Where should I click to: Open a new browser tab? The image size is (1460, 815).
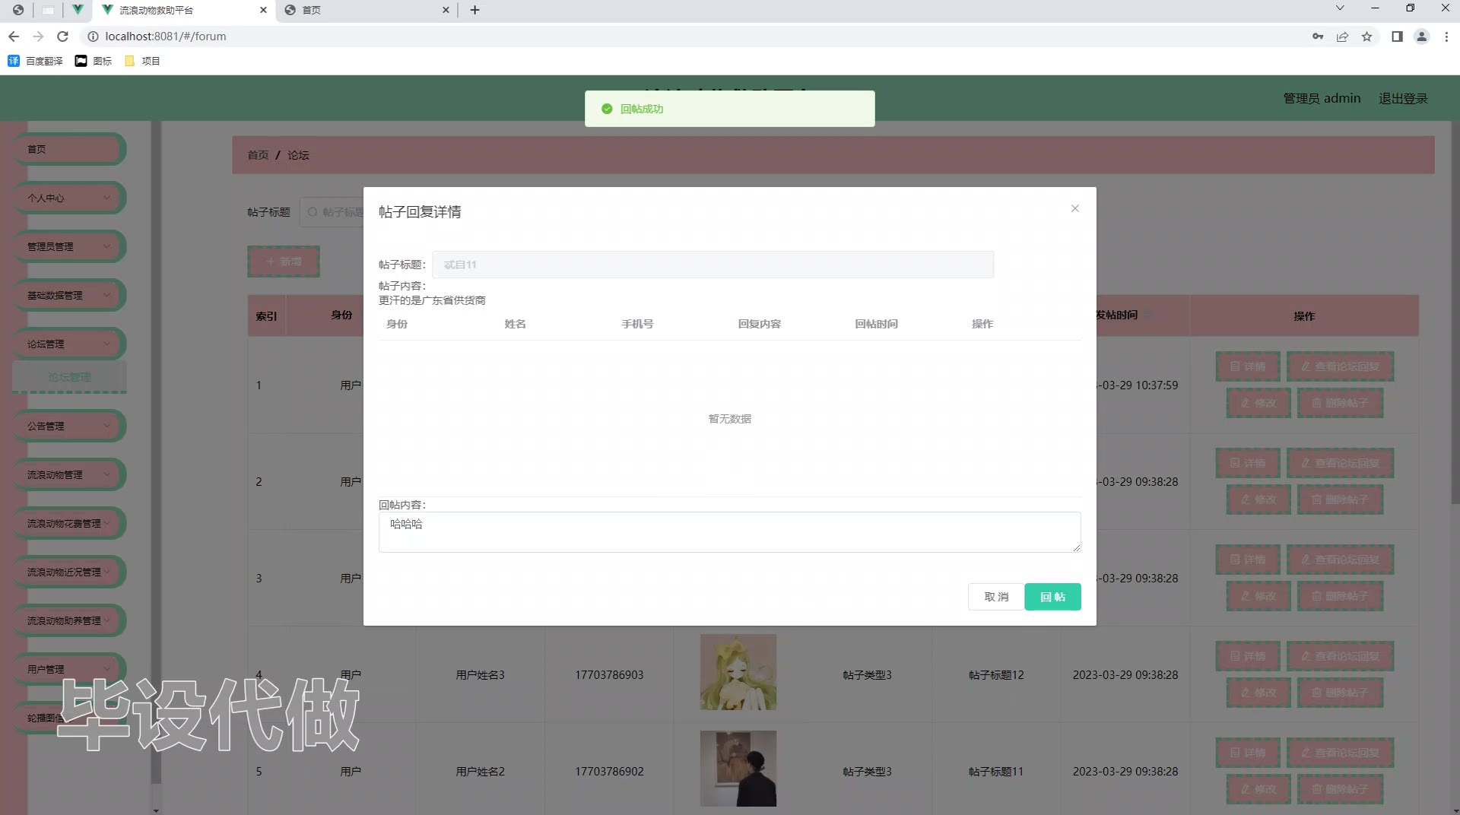click(474, 10)
